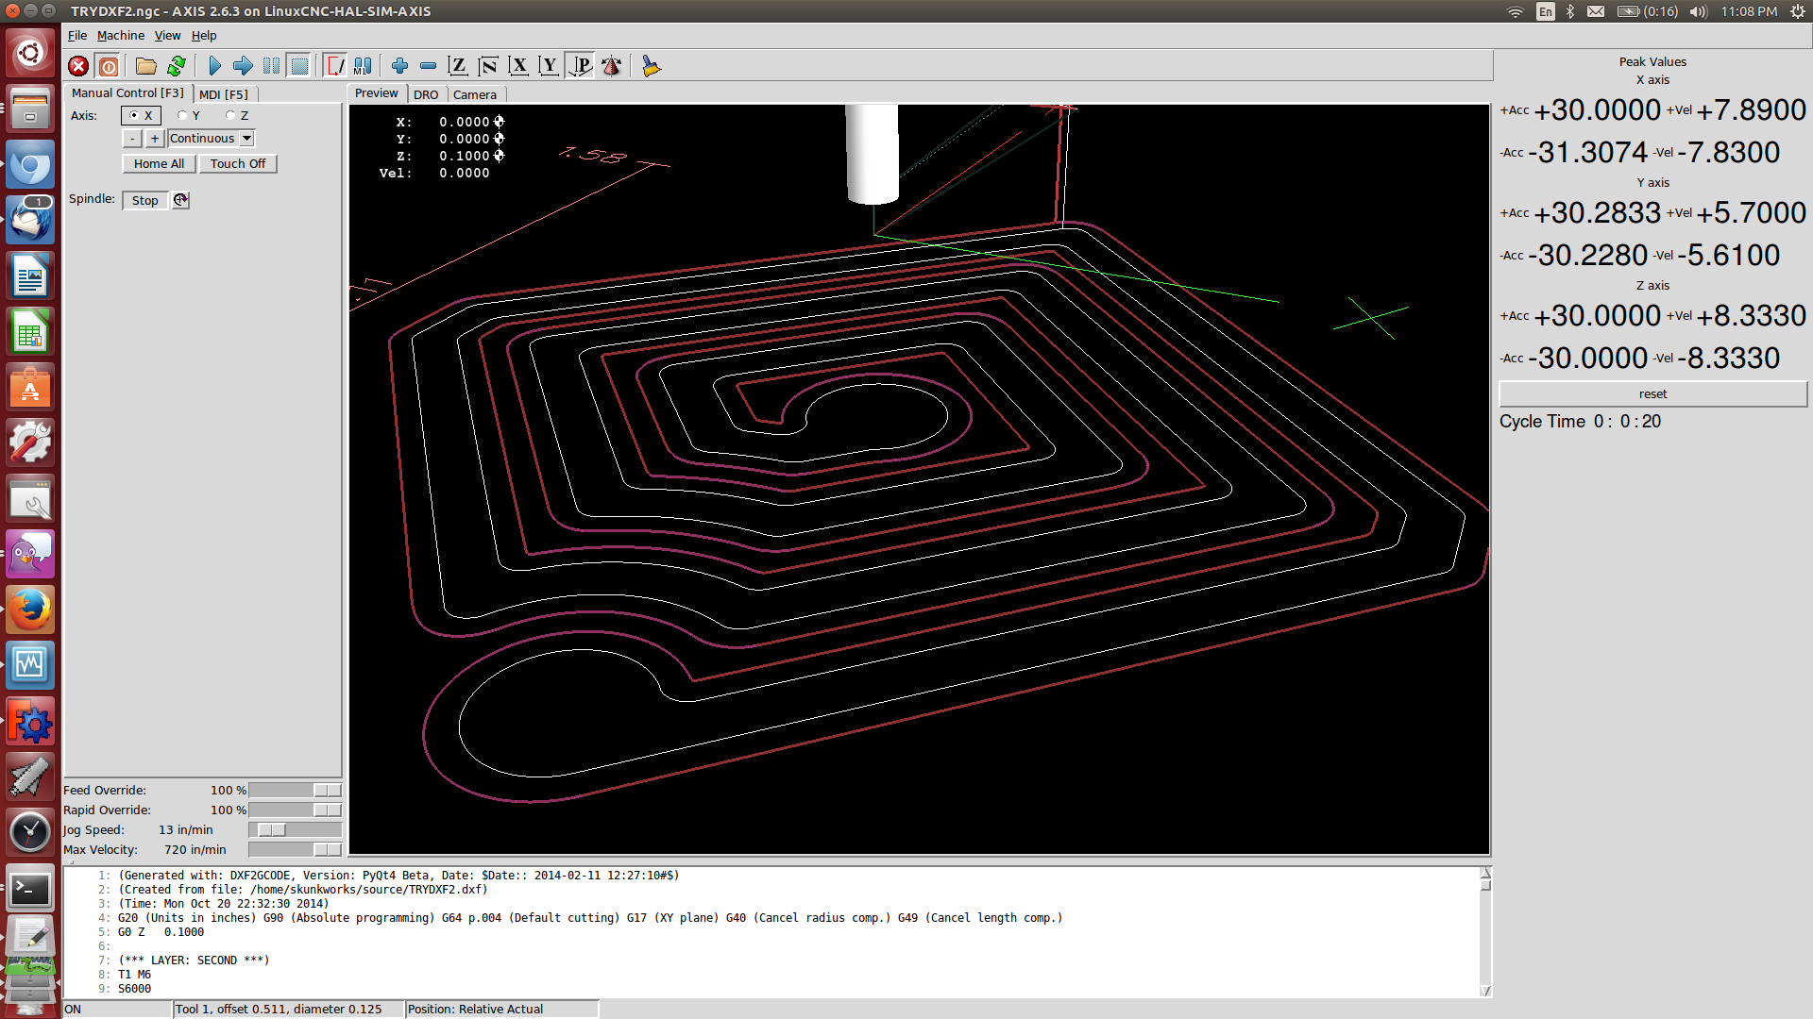Viewport: 1813px width, 1019px height.
Task: Open Help menu
Action: point(204,35)
